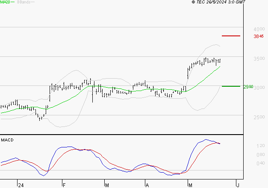This screenshot has width=268, height=188.
Task: Click the red resistance line at 3845
Action: (x=231, y=36)
